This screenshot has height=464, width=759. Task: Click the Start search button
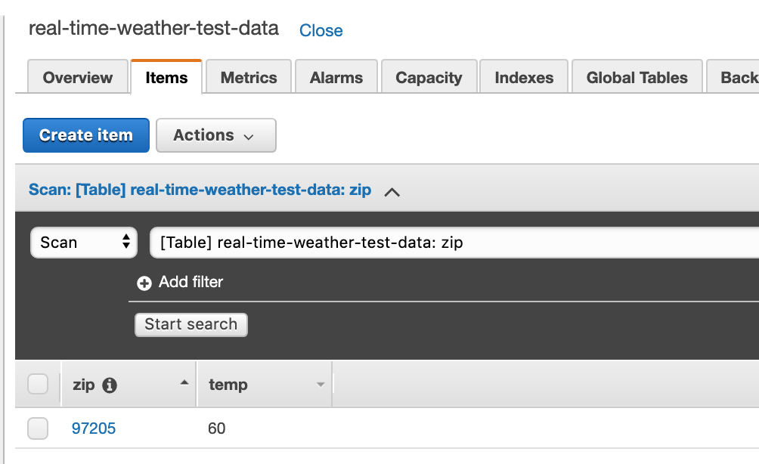pos(191,324)
